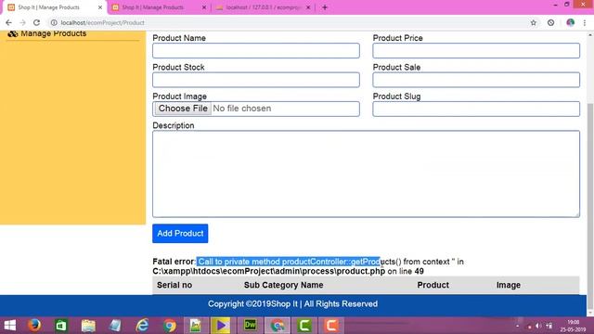
Task: Click the copyright footer text
Action: point(292,304)
